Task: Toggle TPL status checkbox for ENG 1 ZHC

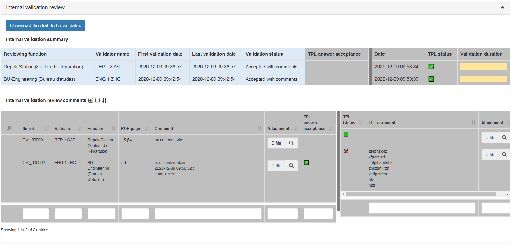Action: pyautogui.click(x=431, y=79)
